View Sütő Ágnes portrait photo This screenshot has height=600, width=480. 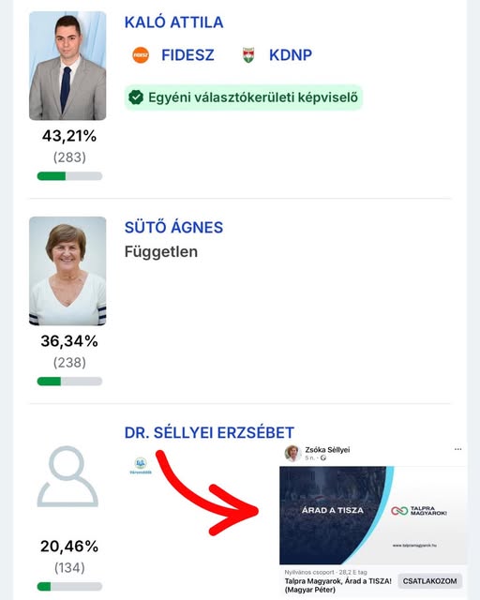pyautogui.click(x=67, y=271)
